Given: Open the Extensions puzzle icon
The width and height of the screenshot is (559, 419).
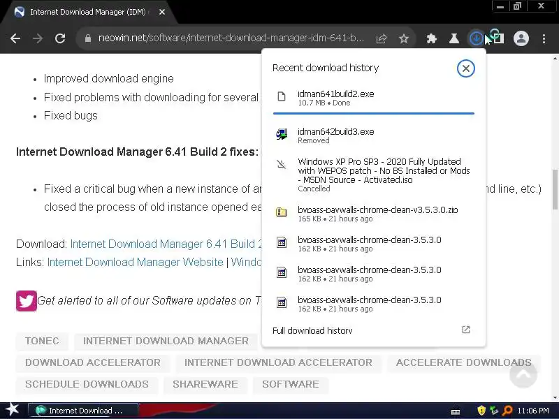Looking at the screenshot, I should [x=432, y=38].
